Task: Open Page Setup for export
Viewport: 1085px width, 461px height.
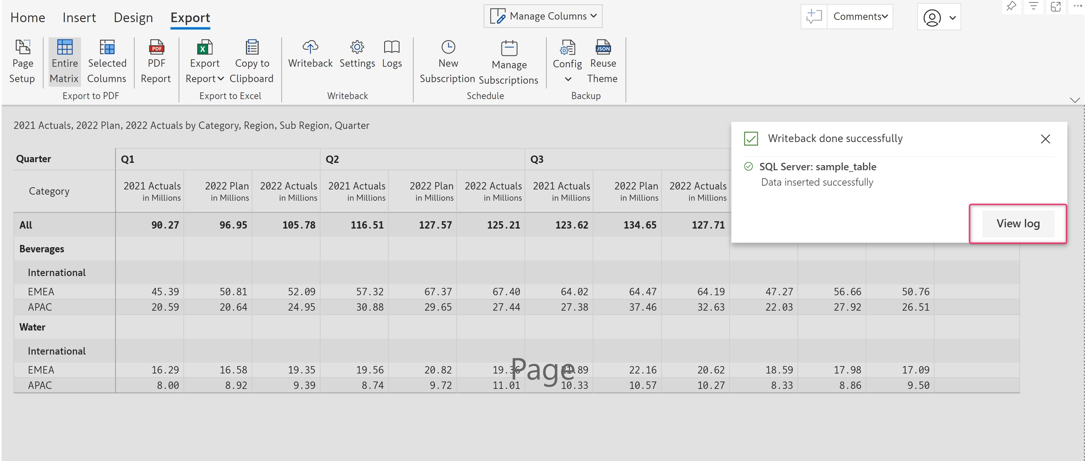Action: coord(22,62)
